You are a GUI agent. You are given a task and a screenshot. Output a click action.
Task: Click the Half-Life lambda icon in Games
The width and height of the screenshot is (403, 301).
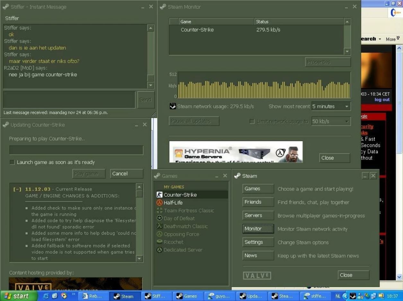pyautogui.click(x=160, y=203)
